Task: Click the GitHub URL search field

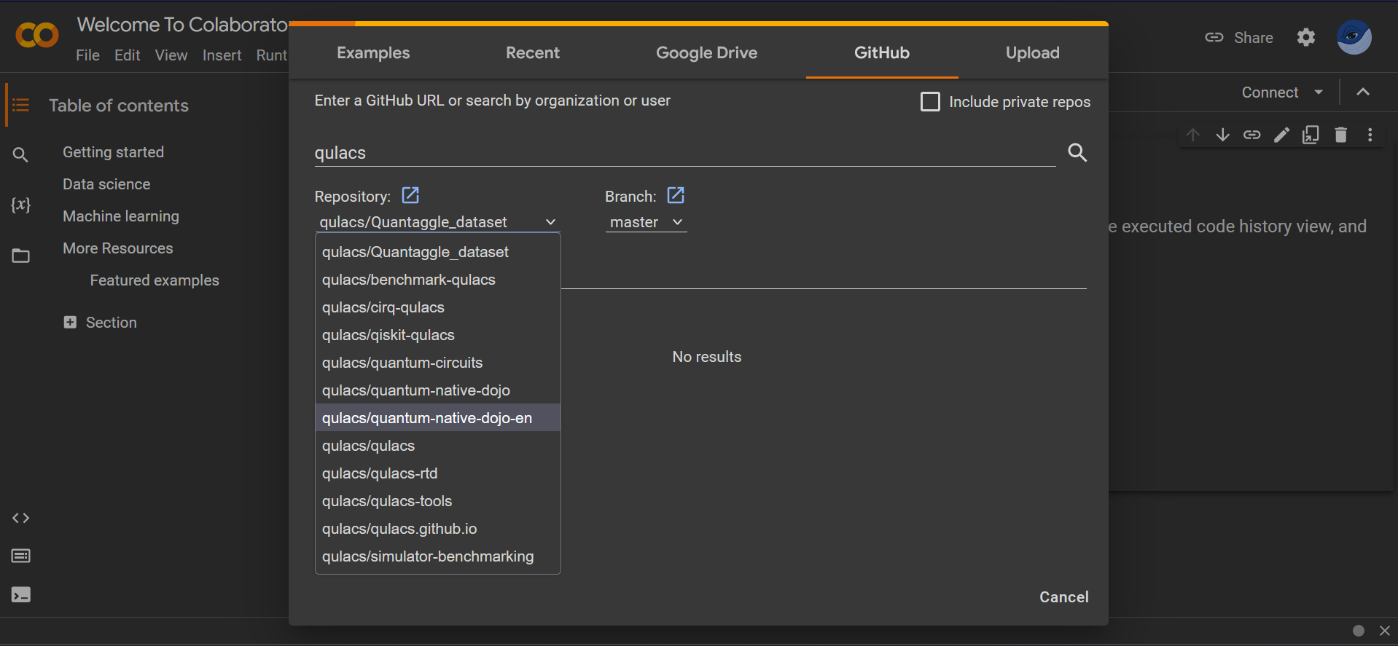Action: pyautogui.click(x=685, y=153)
